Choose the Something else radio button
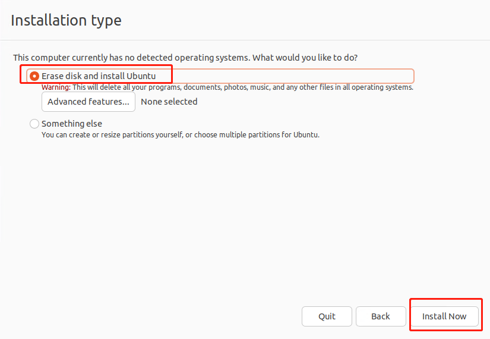Screen dimensions: 490x339 click(34, 124)
